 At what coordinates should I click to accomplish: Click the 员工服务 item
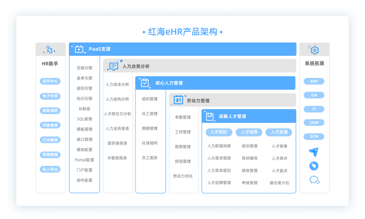(x=150, y=158)
